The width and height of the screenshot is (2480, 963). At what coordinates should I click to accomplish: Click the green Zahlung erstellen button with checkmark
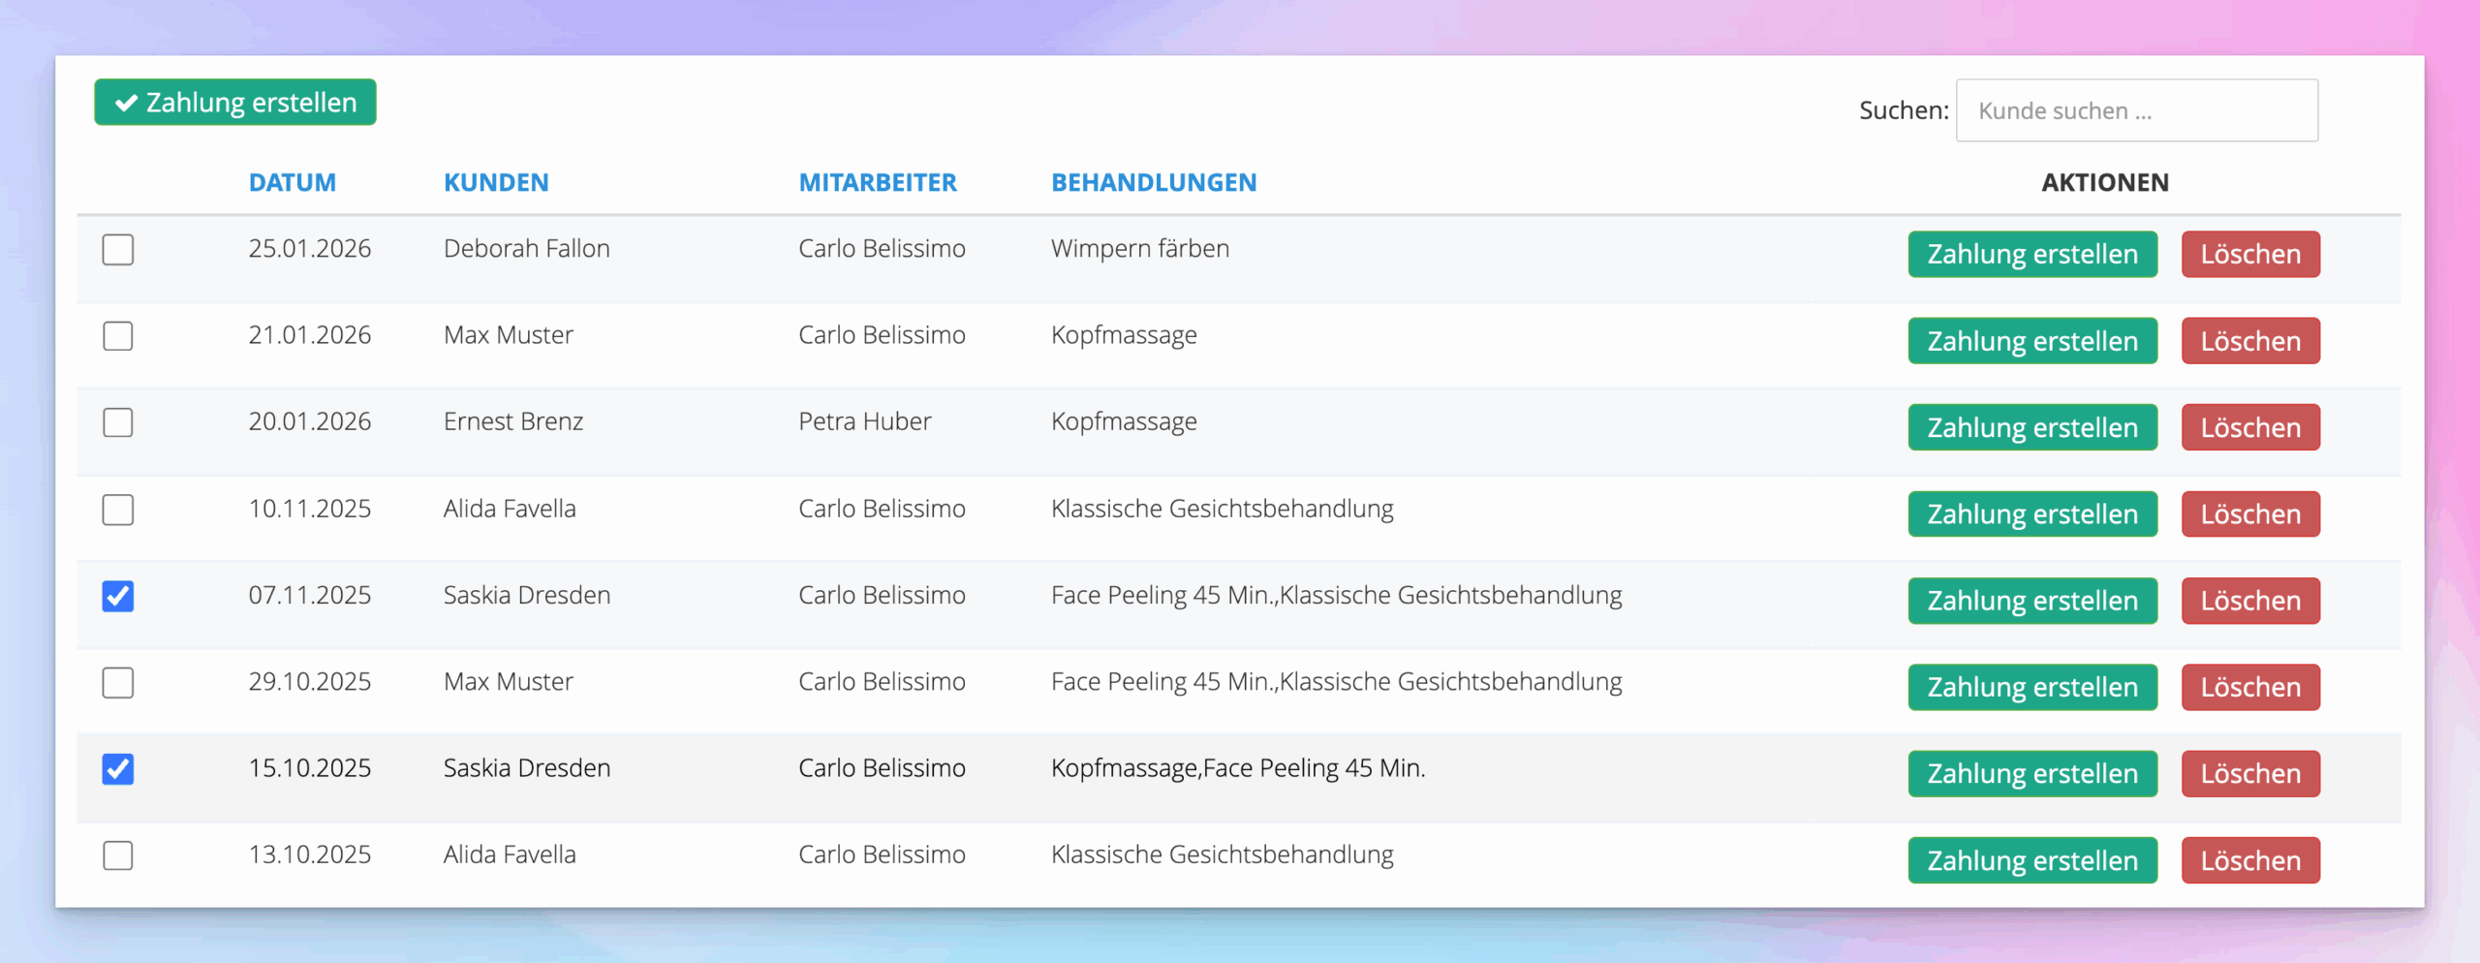pos(235,103)
